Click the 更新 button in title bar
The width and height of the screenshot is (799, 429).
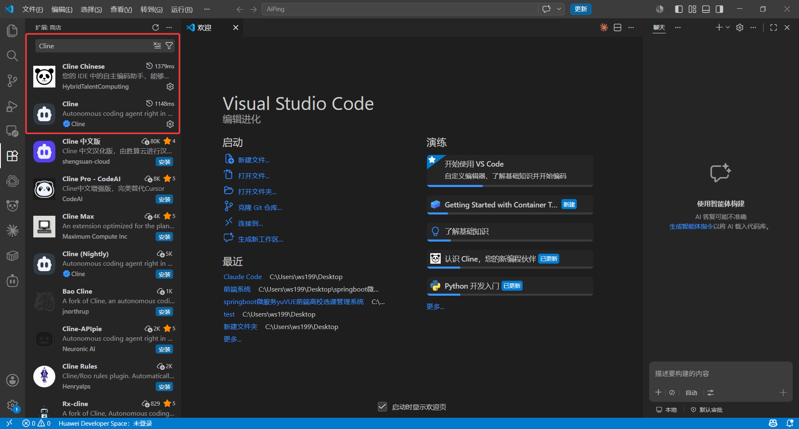[x=581, y=9]
